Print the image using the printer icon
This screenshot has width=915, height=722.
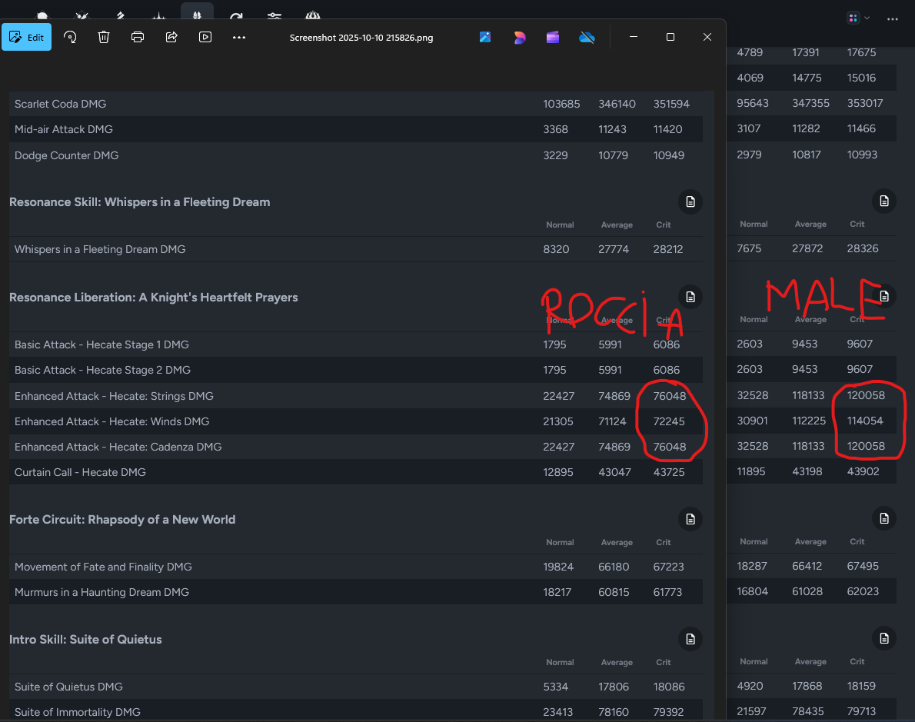(138, 37)
